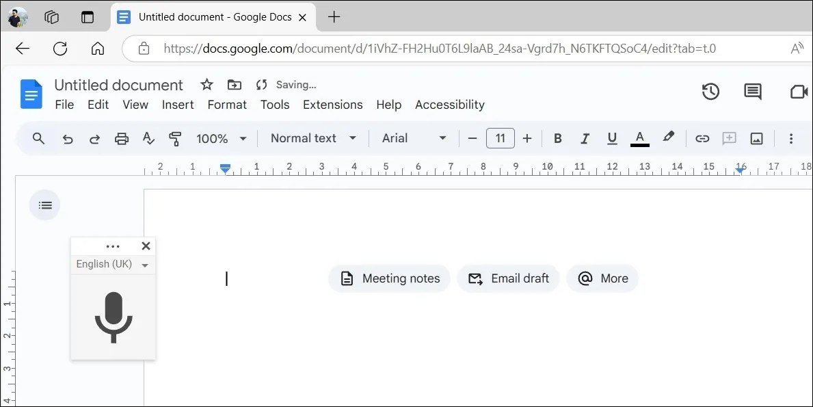The width and height of the screenshot is (813, 407).
Task: Open the comment history icon
Action: pos(752,91)
